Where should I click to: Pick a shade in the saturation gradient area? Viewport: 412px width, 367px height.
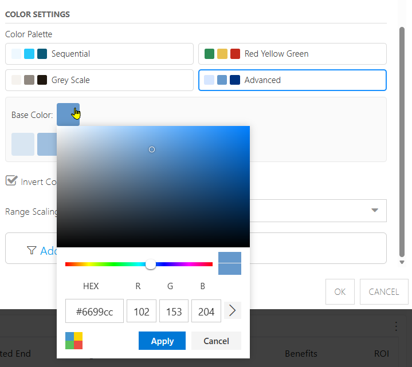(153, 187)
